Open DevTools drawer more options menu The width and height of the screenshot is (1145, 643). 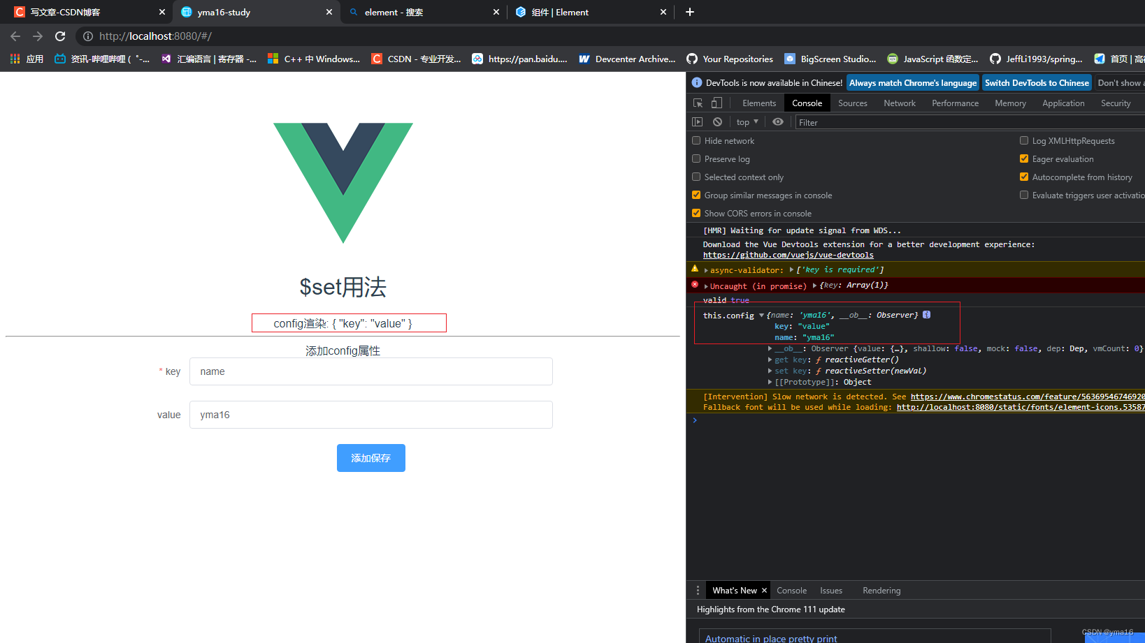pos(697,591)
